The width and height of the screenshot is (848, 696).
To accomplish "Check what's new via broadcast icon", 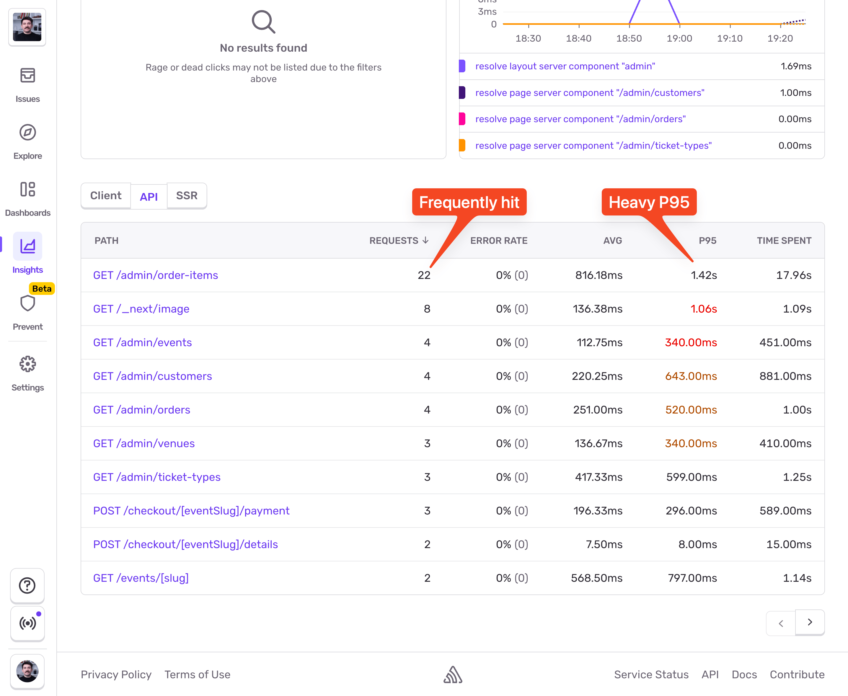I will 27,623.
